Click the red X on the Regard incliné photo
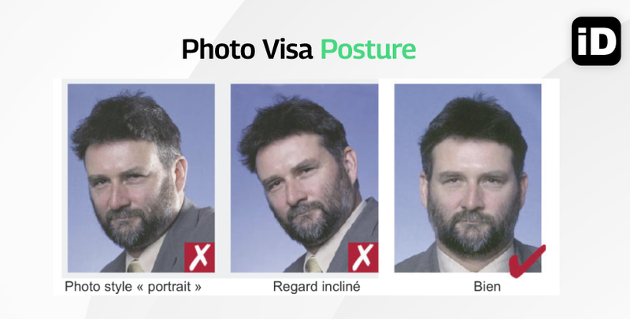Image resolution: width=630 pixels, height=319 pixels. point(363,257)
